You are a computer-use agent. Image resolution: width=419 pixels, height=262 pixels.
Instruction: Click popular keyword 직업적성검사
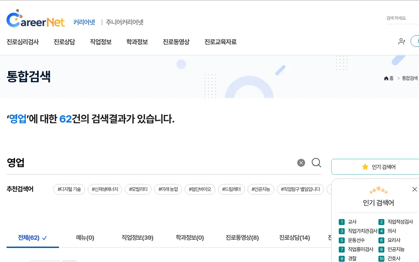point(400,222)
